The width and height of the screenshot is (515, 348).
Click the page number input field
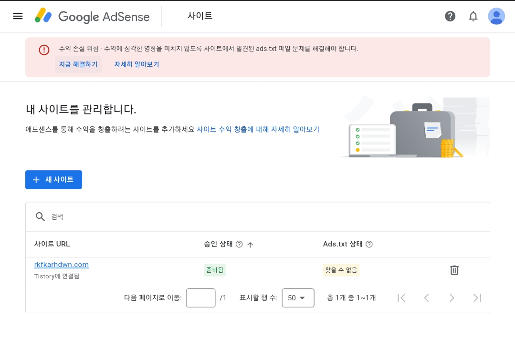[200, 297]
